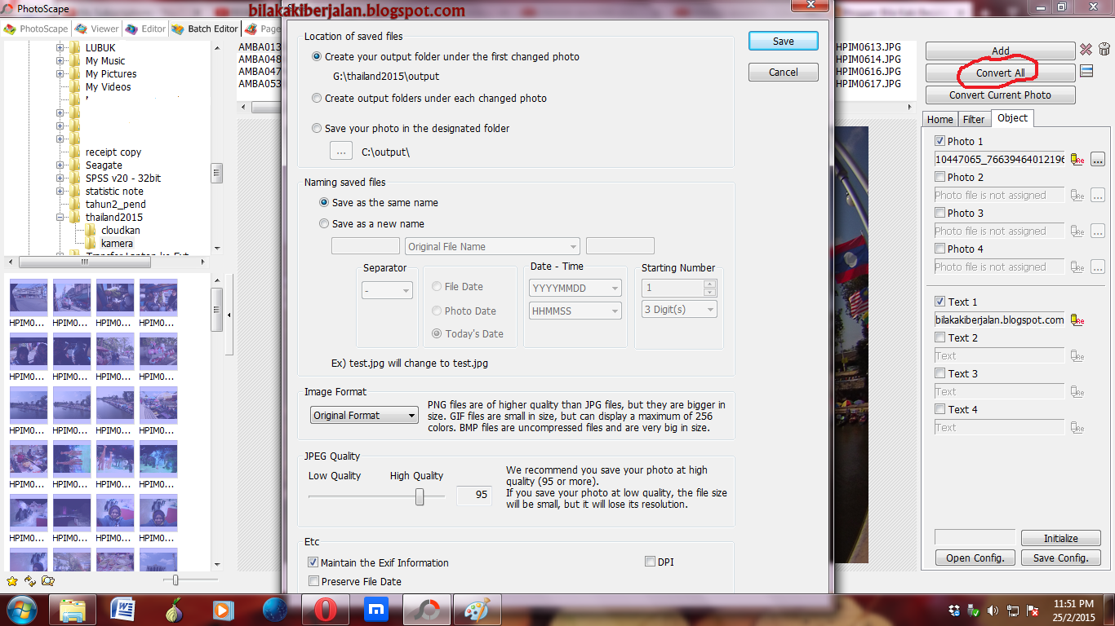
Task: Click the volume speaker tray icon
Action: coord(993,611)
